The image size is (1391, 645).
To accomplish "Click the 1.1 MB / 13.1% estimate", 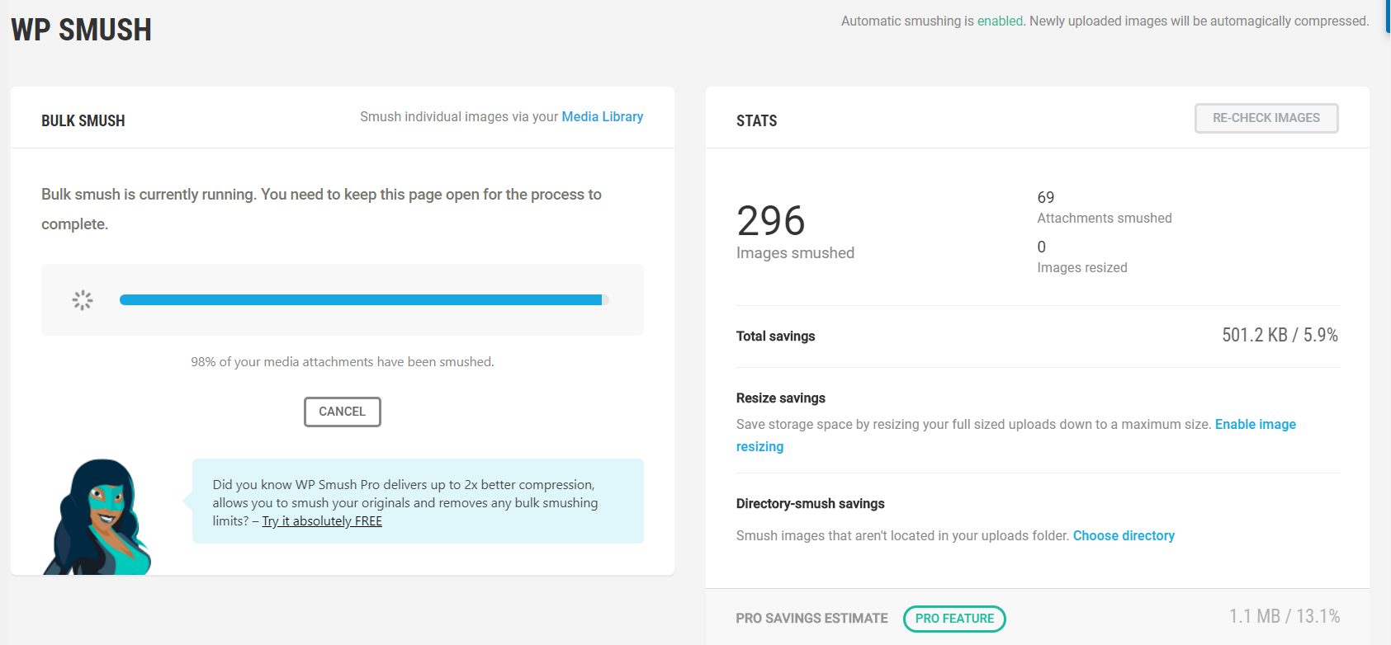I will pos(1284,616).
